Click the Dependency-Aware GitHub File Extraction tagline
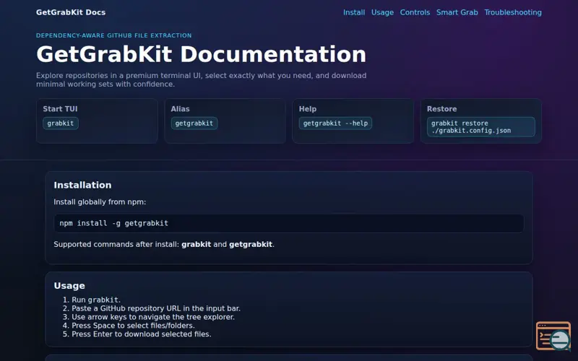Screen dimensions: 578x361 (x=114, y=35)
